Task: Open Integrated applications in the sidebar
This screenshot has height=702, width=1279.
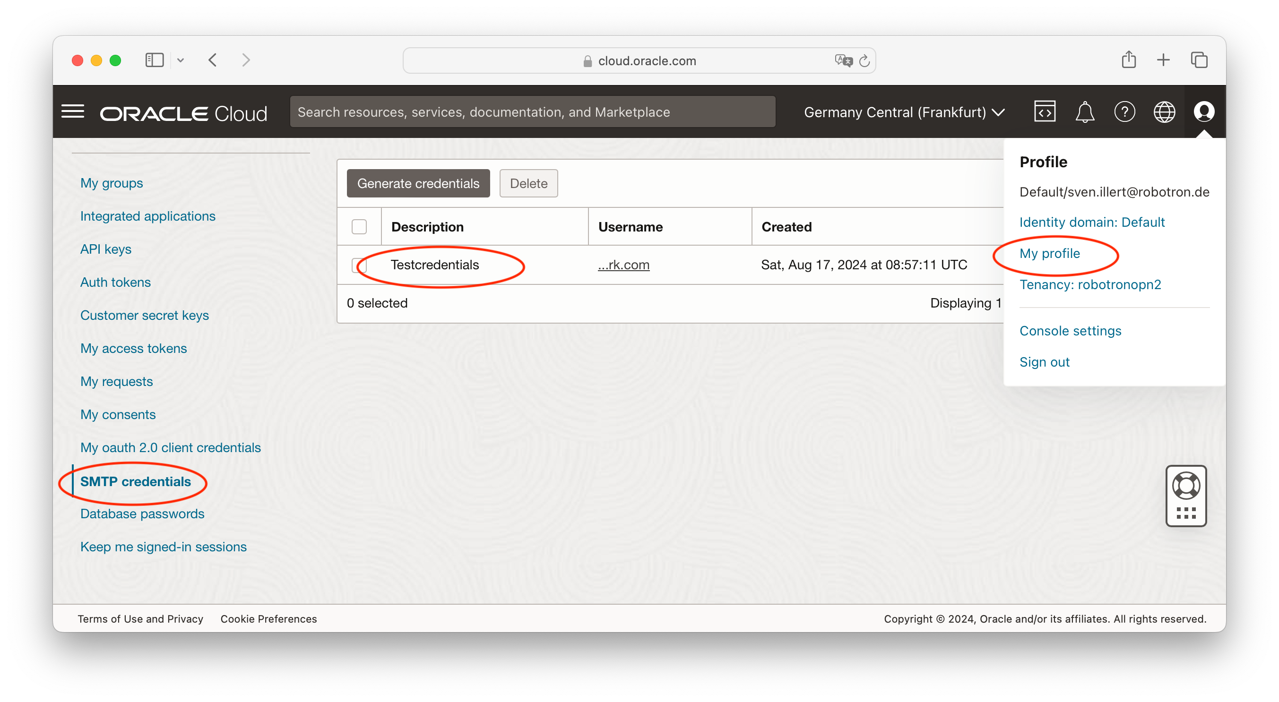Action: tap(147, 216)
